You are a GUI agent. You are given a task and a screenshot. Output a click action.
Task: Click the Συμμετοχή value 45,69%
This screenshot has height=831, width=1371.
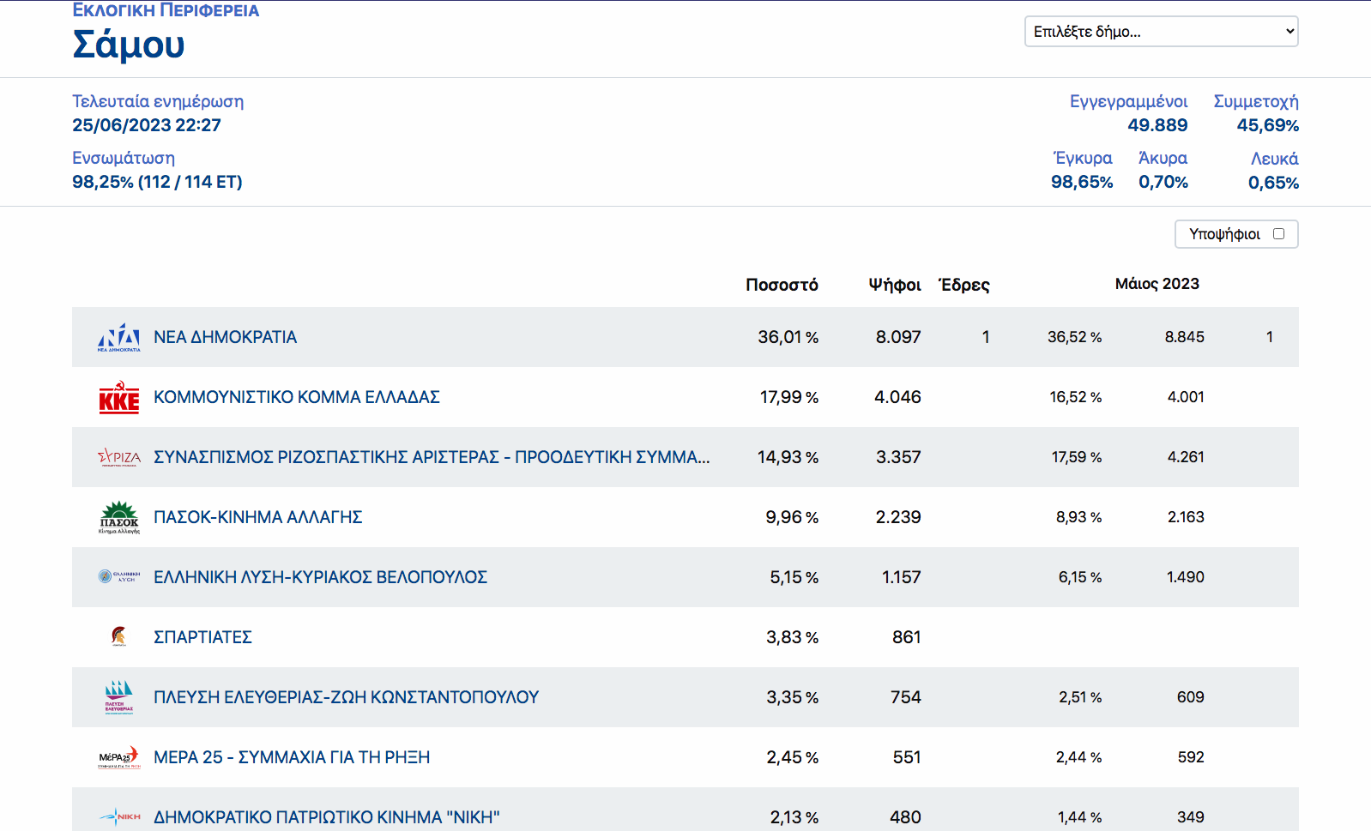(1267, 125)
